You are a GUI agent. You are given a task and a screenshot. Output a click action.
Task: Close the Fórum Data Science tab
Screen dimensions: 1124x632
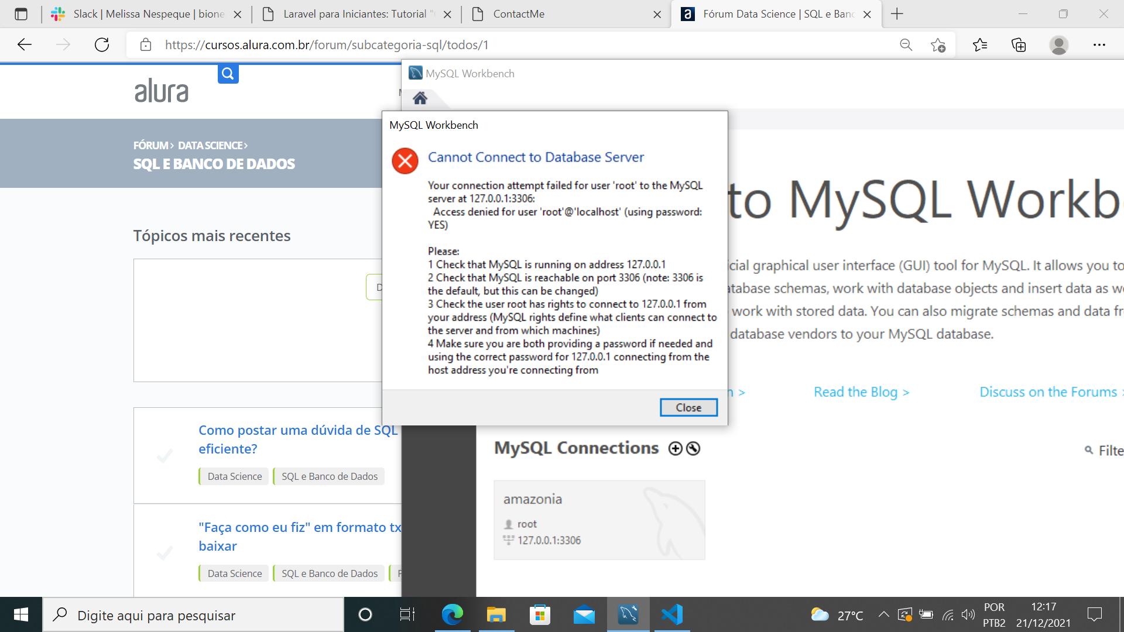[x=868, y=15]
